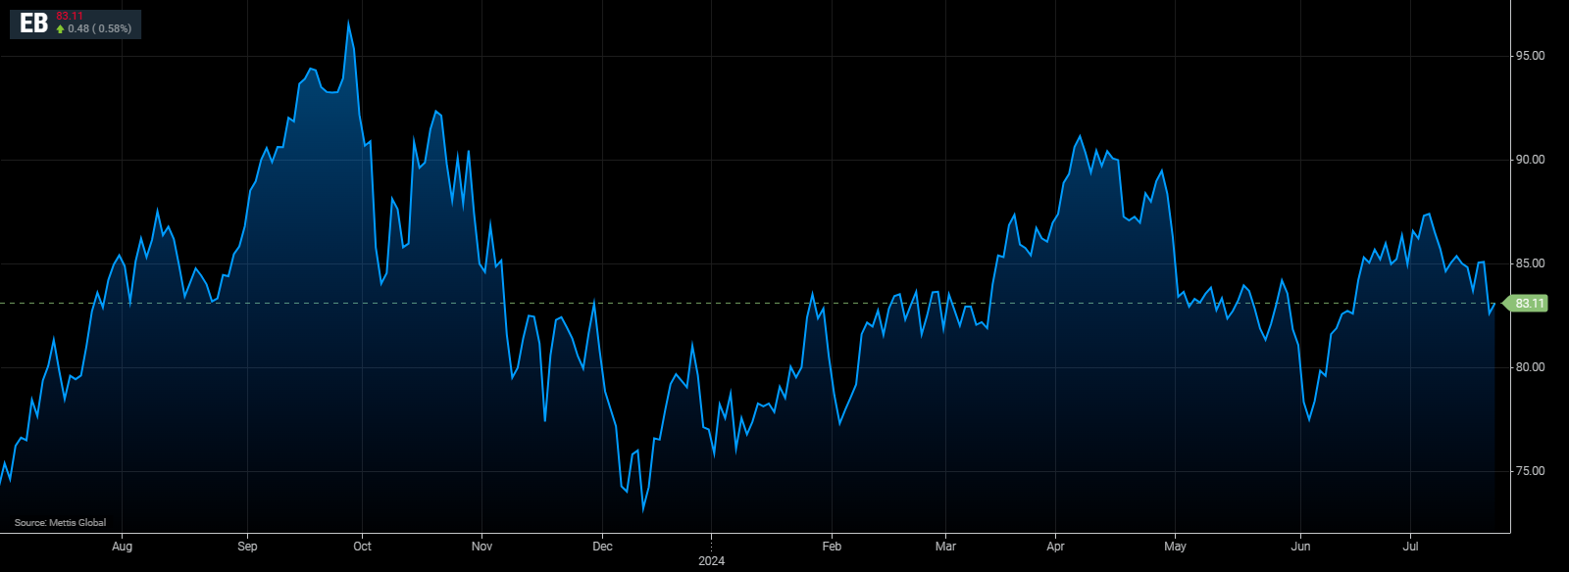This screenshot has width=1569, height=572.
Task: Click the Jul label on time axis
Action: [x=1411, y=547]
